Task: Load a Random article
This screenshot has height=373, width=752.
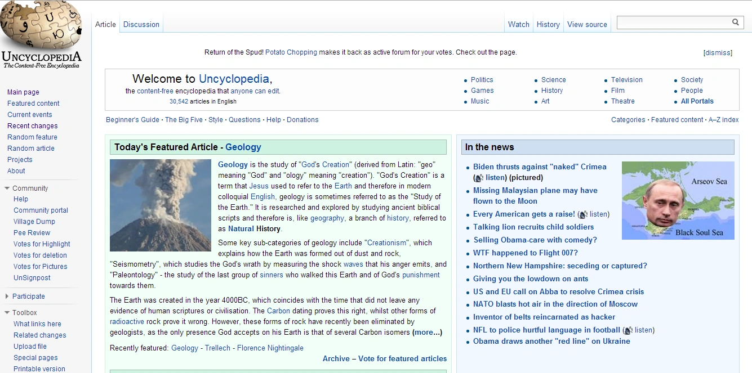Action: (31, 149)
